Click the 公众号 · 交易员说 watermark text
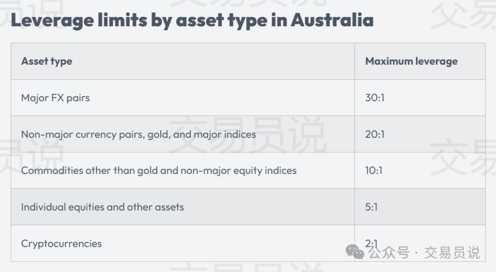 click(424, 253)
